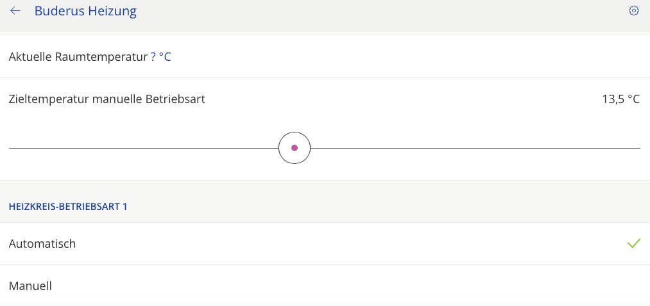This screenshot has height=306, width=650.
Task: Click the word Betriebsart in Zieltemperatur label
Action: [x=174, y=99]
